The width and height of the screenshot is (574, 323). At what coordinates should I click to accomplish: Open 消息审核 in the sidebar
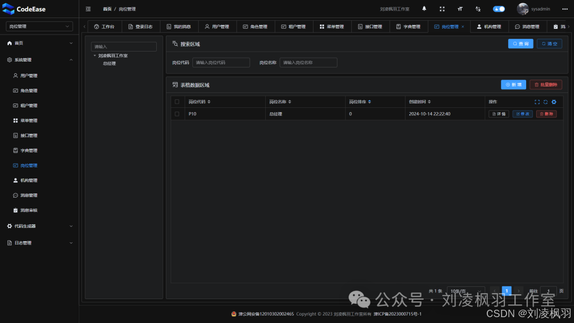tap(39, 211)
